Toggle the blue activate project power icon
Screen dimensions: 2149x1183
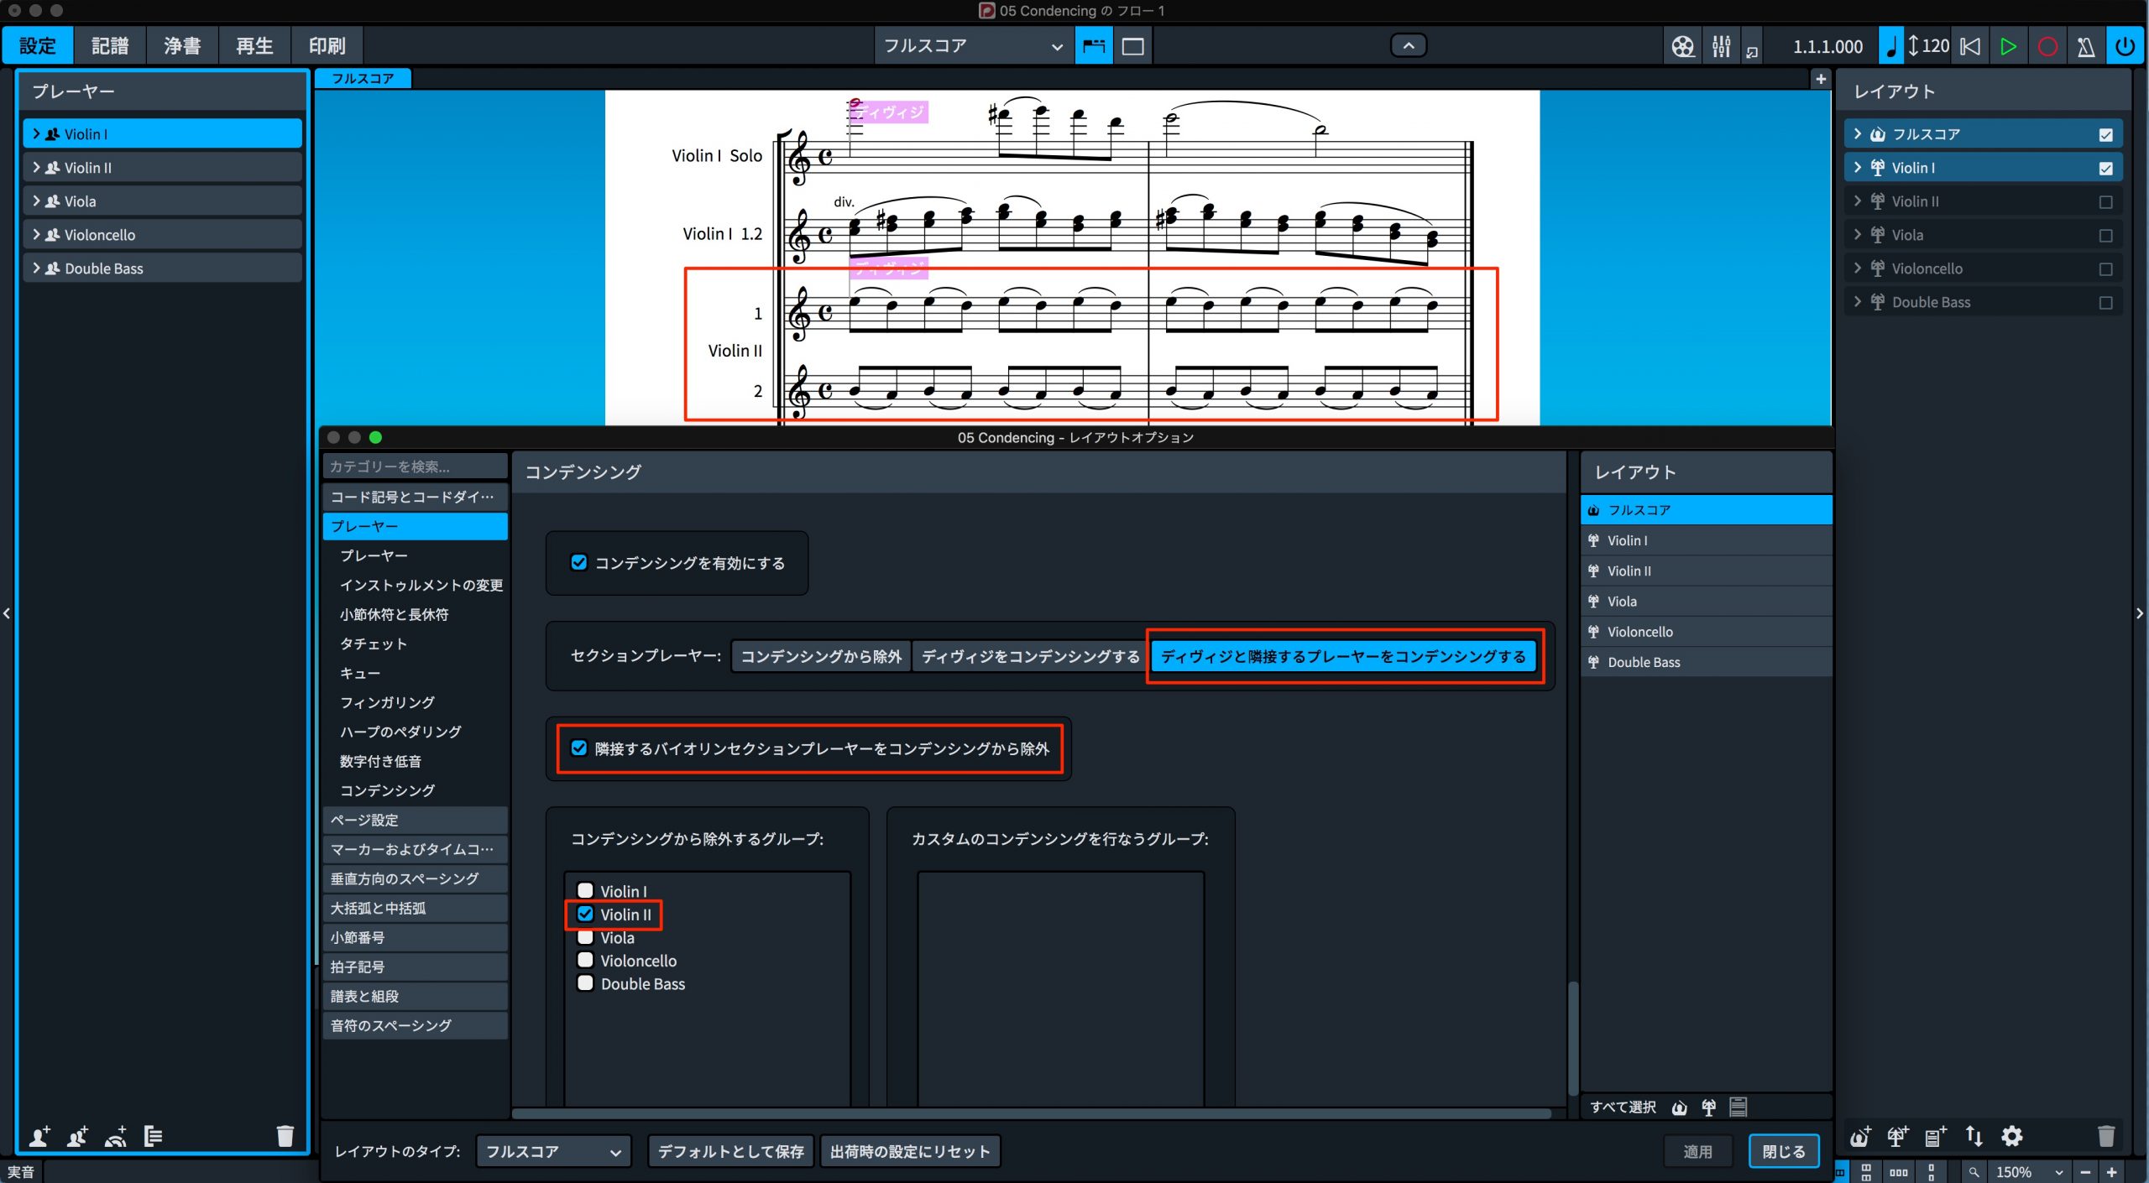click(x=2125, y=46)
